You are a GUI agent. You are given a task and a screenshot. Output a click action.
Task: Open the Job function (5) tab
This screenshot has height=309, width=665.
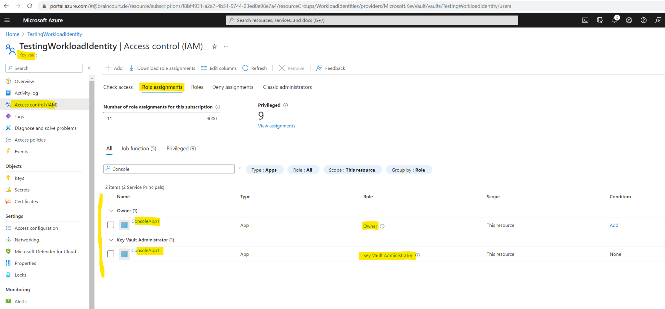coord(139,148)
